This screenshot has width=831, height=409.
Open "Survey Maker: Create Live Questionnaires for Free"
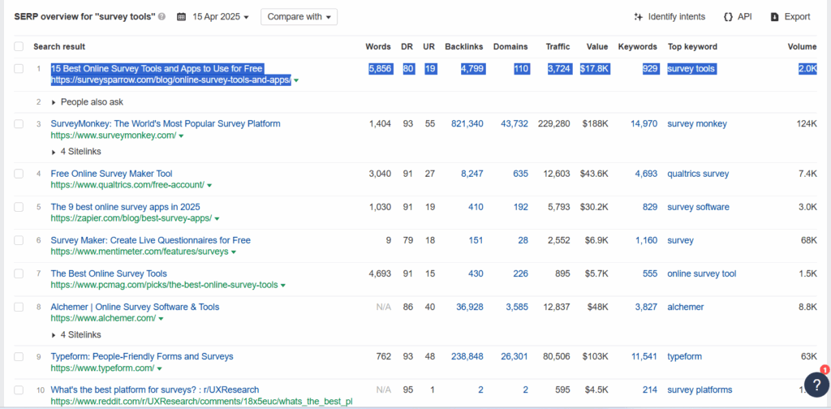(150, 240)
